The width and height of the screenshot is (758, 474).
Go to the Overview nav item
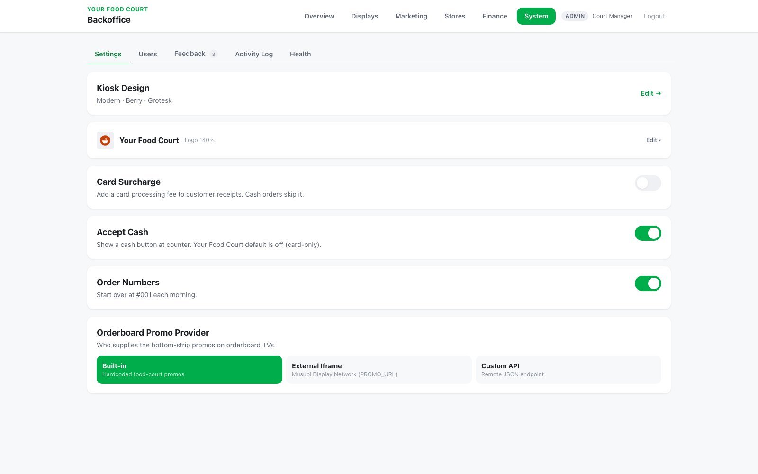click(x=319, y=16)
